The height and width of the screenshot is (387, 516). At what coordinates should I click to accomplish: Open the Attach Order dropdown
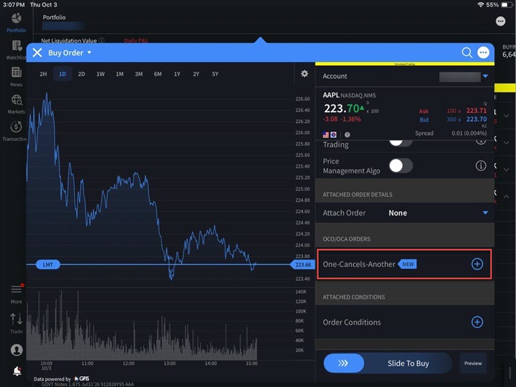[x=485, y=213]
